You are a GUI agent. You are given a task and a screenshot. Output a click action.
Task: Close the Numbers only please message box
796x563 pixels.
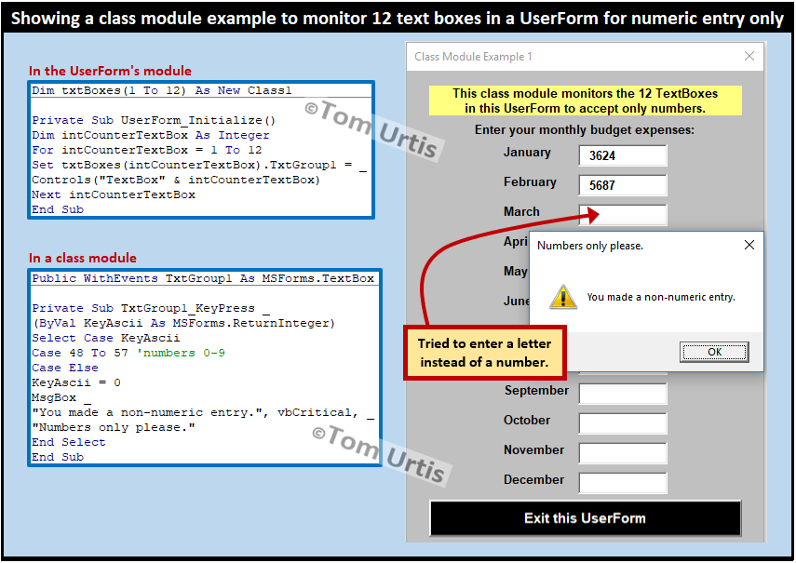click(x=749, y=245)
